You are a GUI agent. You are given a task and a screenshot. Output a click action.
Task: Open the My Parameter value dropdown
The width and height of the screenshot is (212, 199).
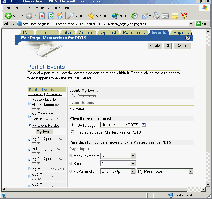pos(165,171)
